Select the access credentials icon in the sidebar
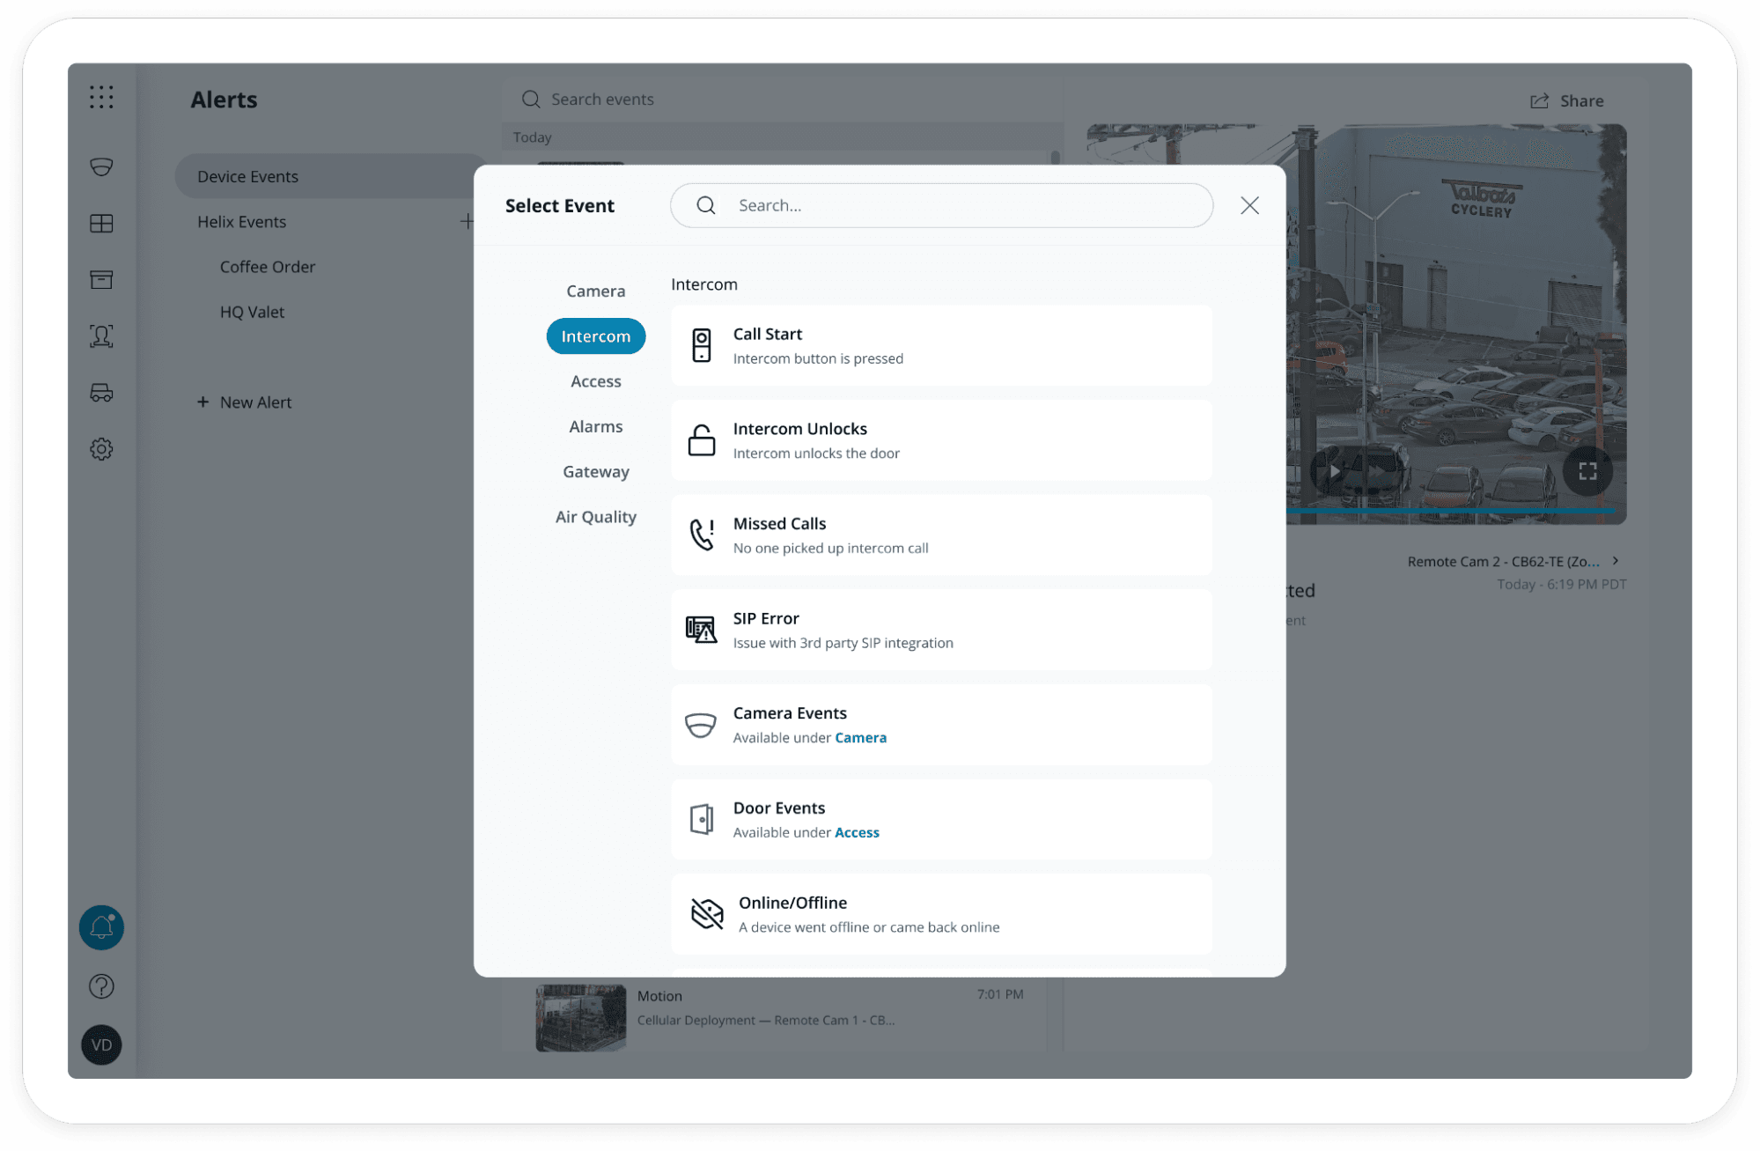Screen dimensions: 1760x1151 pyautogui.click(x=101, y=336)
